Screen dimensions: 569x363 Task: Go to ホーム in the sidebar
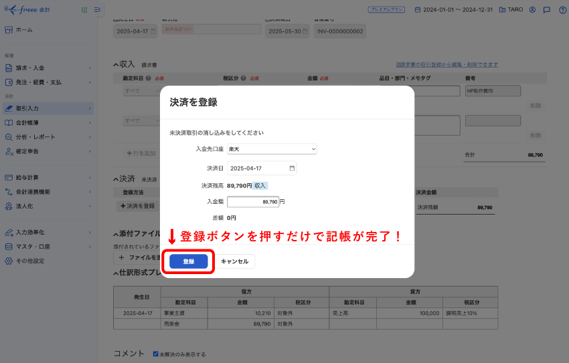tap(24, 30)
